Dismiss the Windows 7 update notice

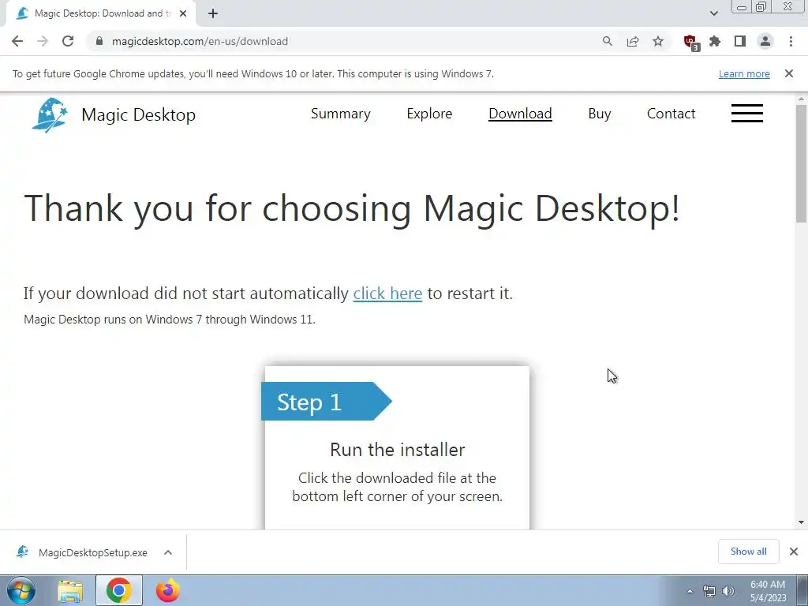(788, 73)
